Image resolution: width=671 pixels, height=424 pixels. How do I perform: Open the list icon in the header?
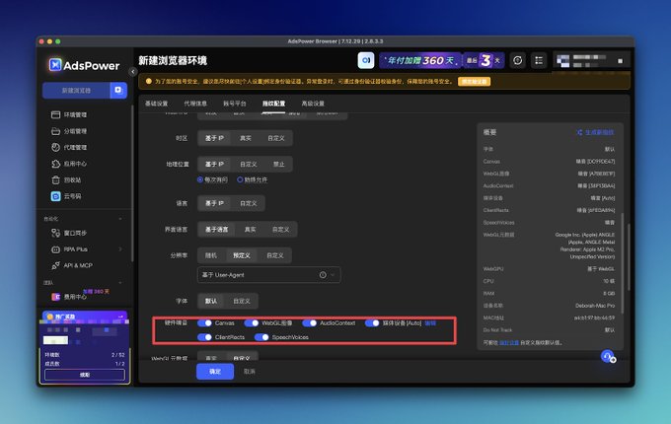(539, 60)
